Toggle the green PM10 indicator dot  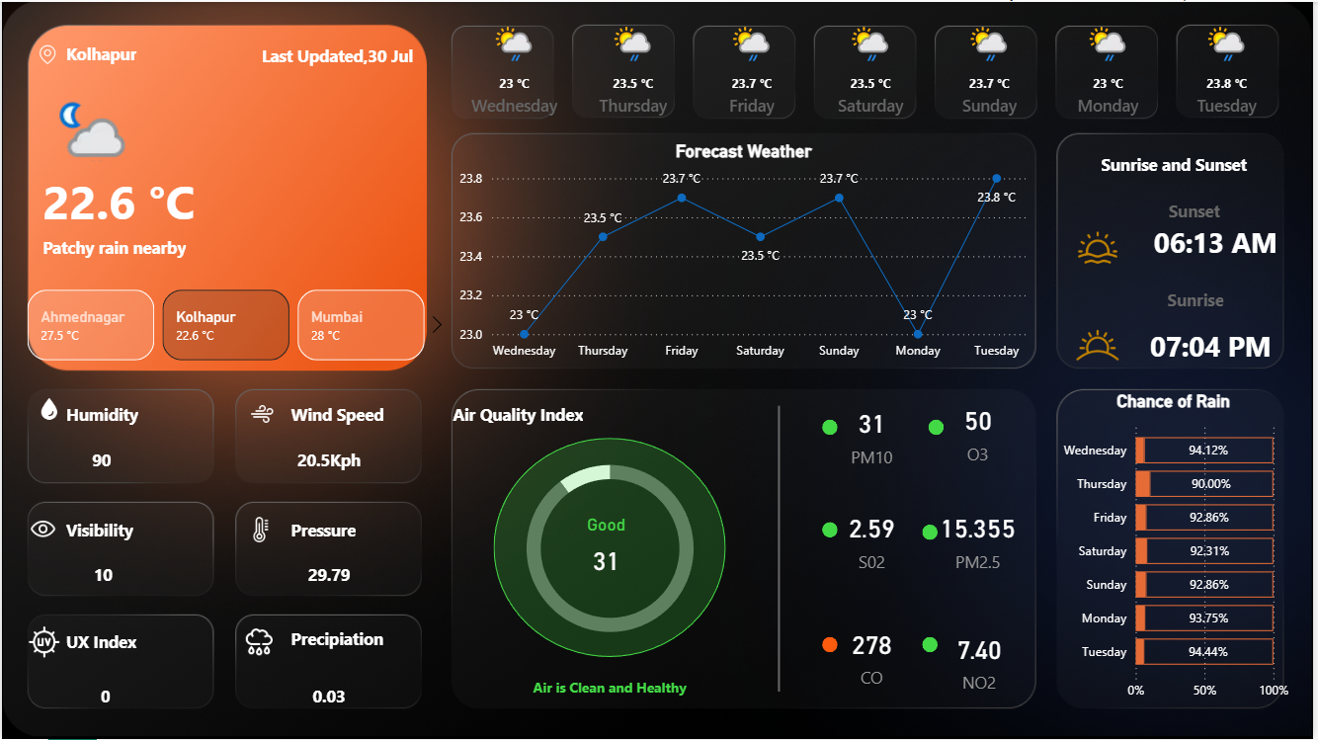click(x=829, y=427)
